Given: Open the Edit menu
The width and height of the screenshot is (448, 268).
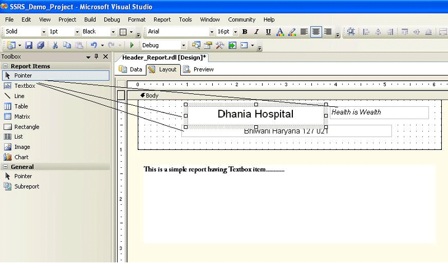Looking at the screenshot, I should click(x=26, y=20).
